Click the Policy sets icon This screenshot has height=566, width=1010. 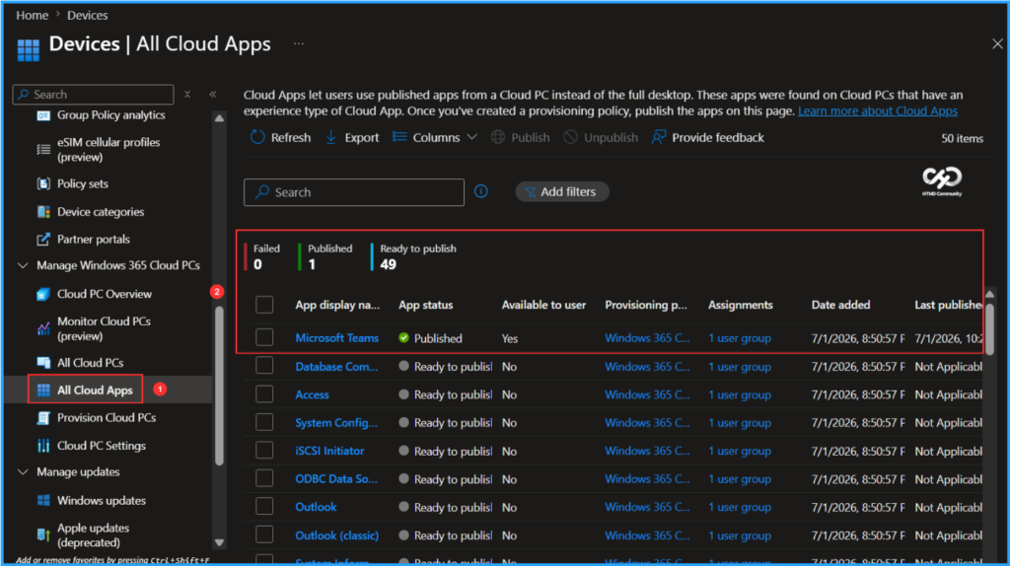(43, 183)
